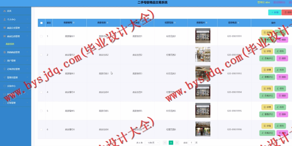Screen dimensions: 292x146
Task: Open 详情 for row 3
Action: tap(267, 70)
